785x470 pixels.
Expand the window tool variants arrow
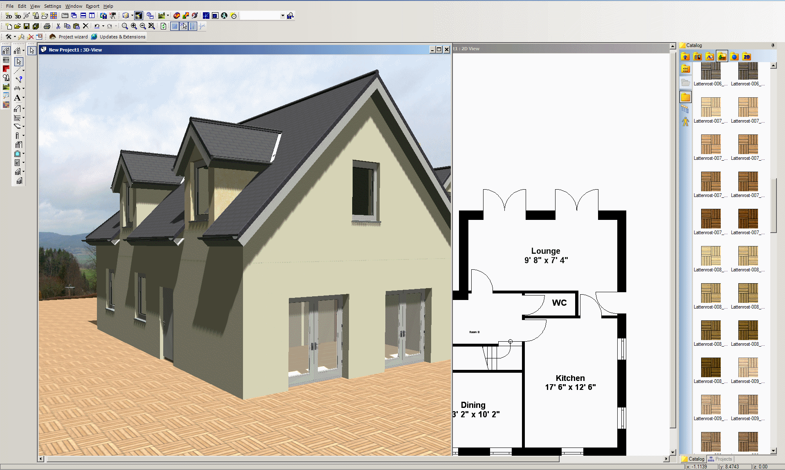pyautogui.click(x=23, y=154)
